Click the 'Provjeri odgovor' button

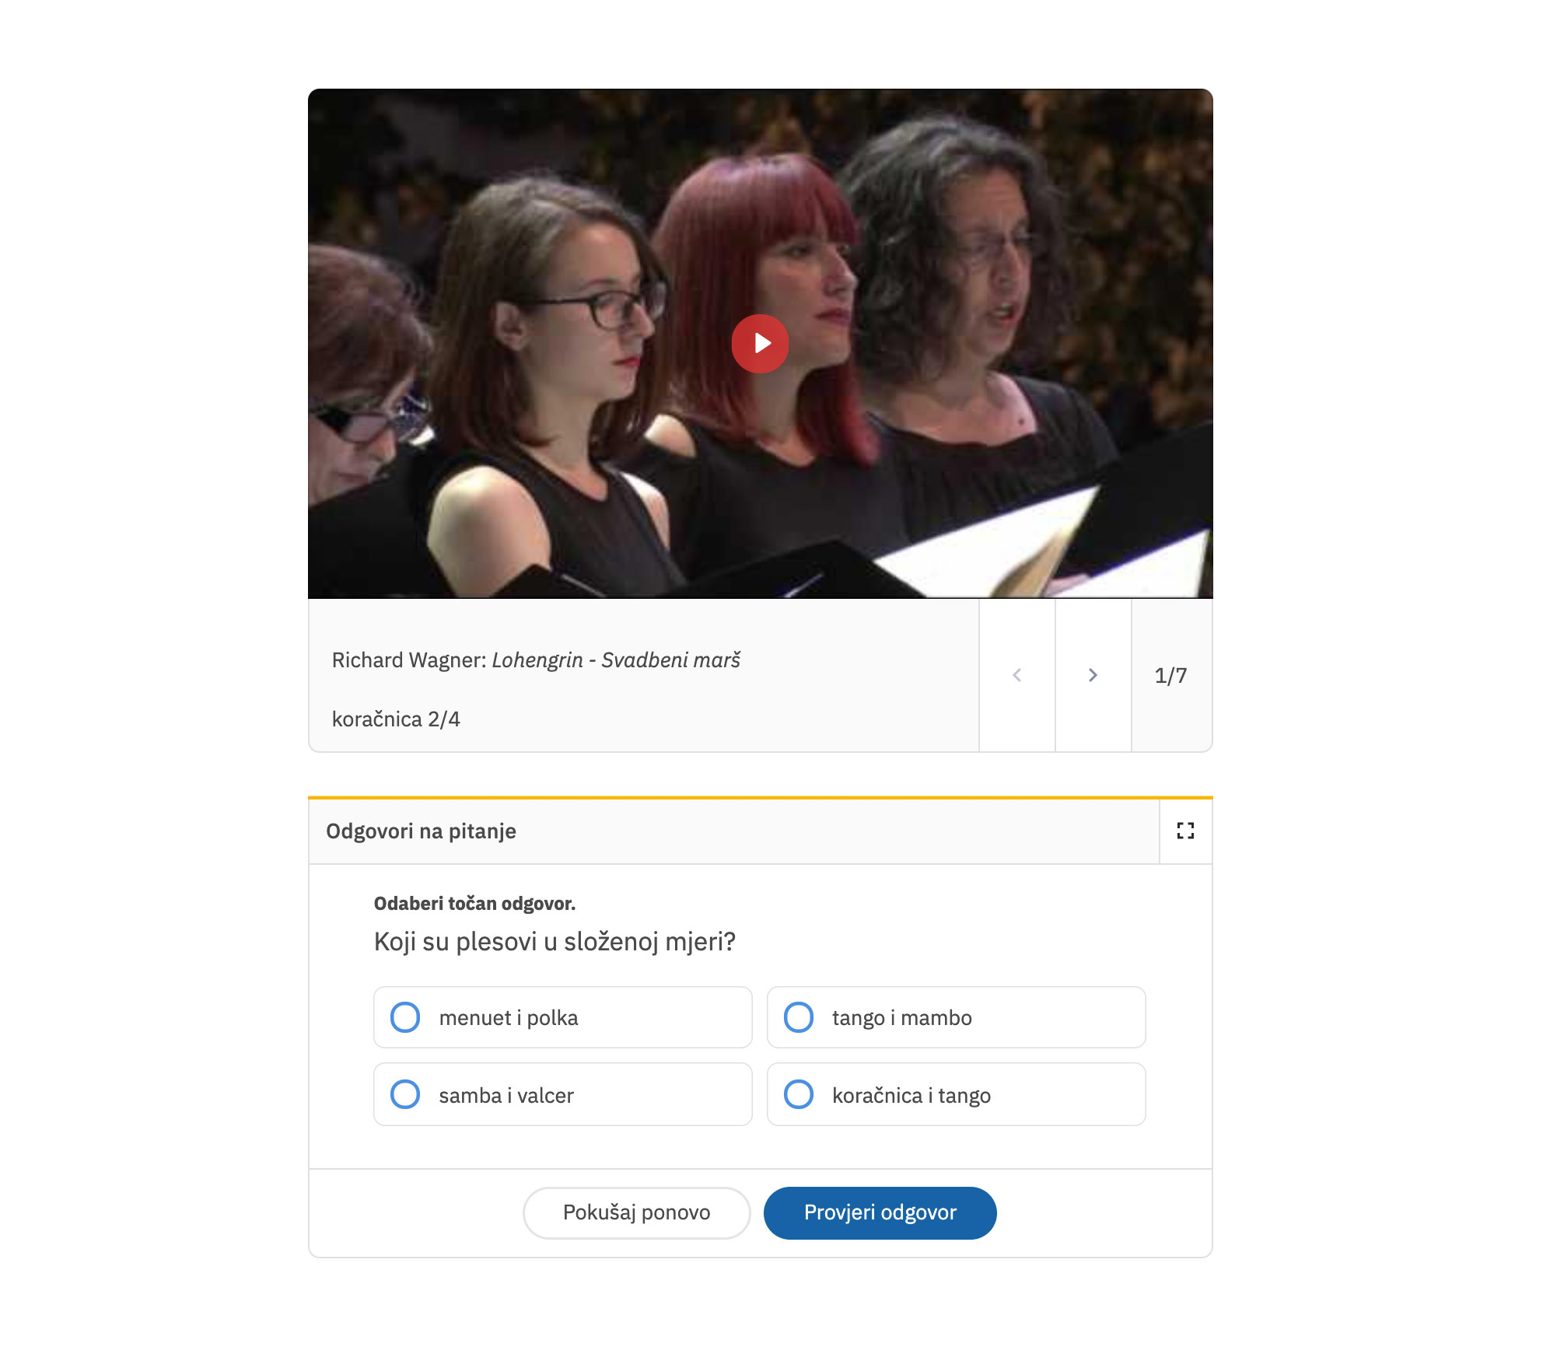click(880, 1212)
